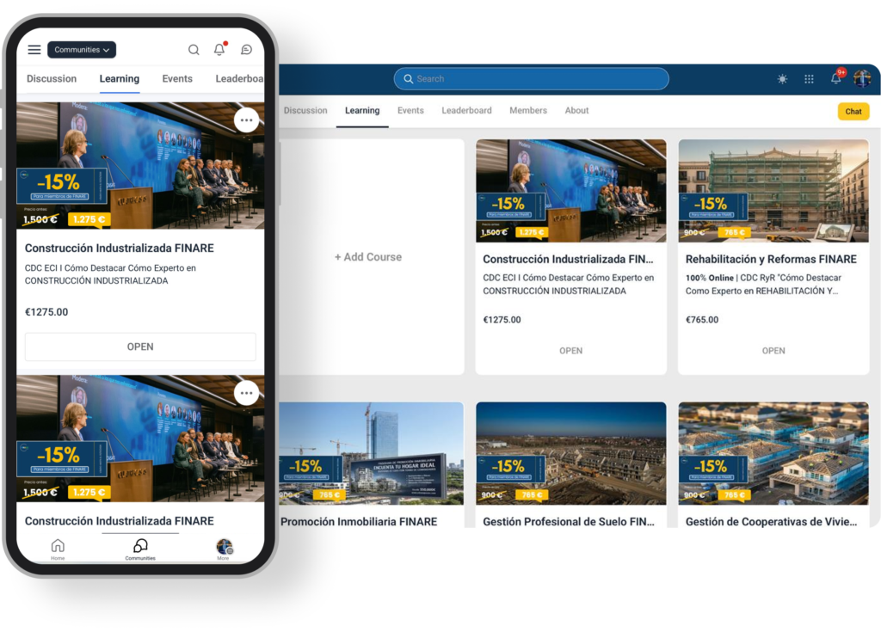The image size is (881, 632).
Task: Toggle the light/dark theme sun icon
Action: point(782,79)
